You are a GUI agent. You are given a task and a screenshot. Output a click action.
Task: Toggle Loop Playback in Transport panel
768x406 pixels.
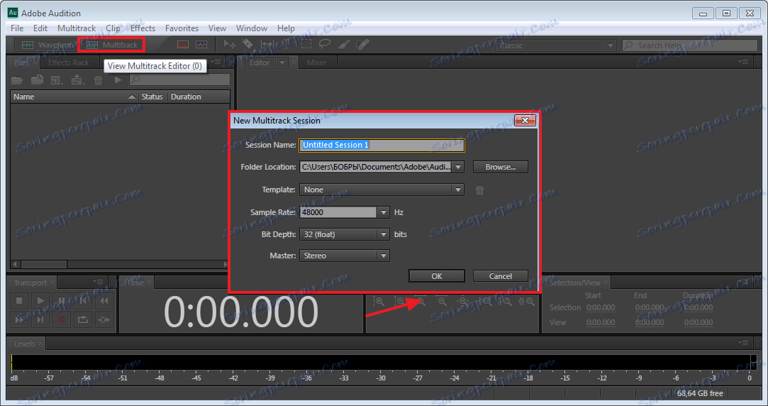(x=83, y=319)
